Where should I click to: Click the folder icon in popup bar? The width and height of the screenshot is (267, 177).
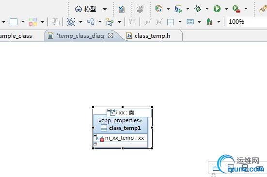216,168
